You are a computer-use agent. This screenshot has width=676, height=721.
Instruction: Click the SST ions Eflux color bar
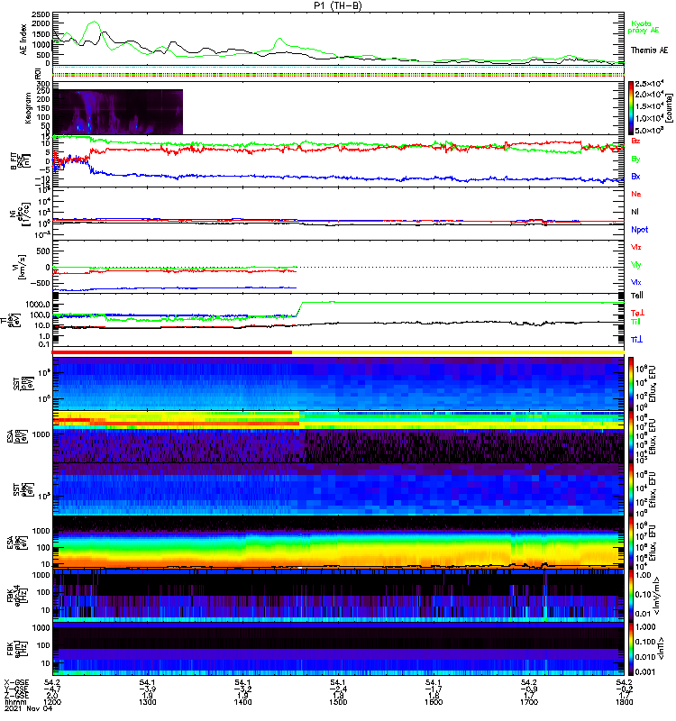[631, 384]
